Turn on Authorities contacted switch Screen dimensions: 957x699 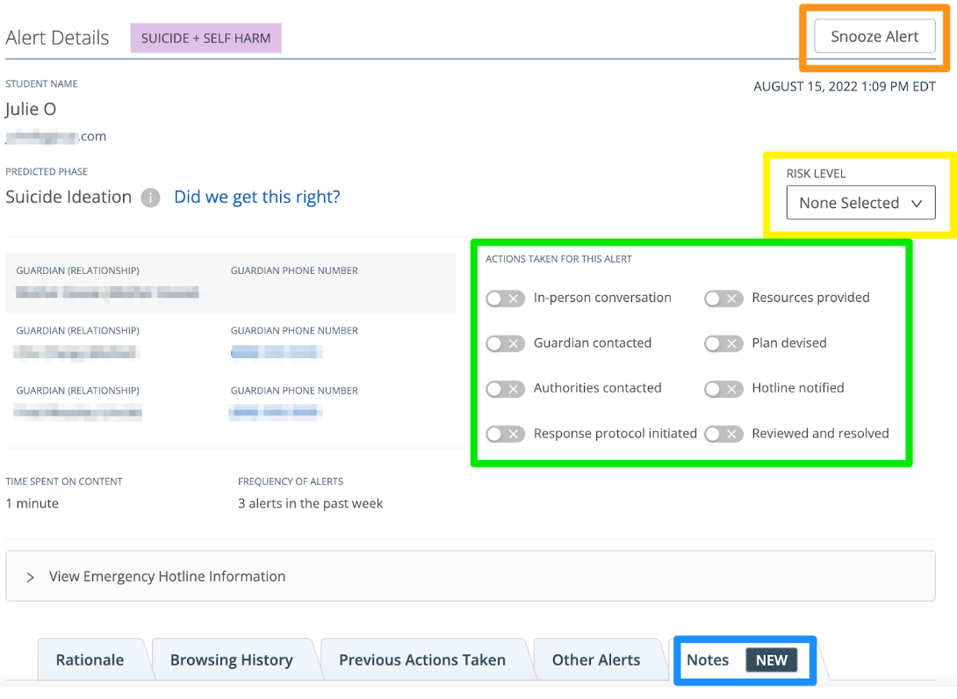(x=506, y=388)
